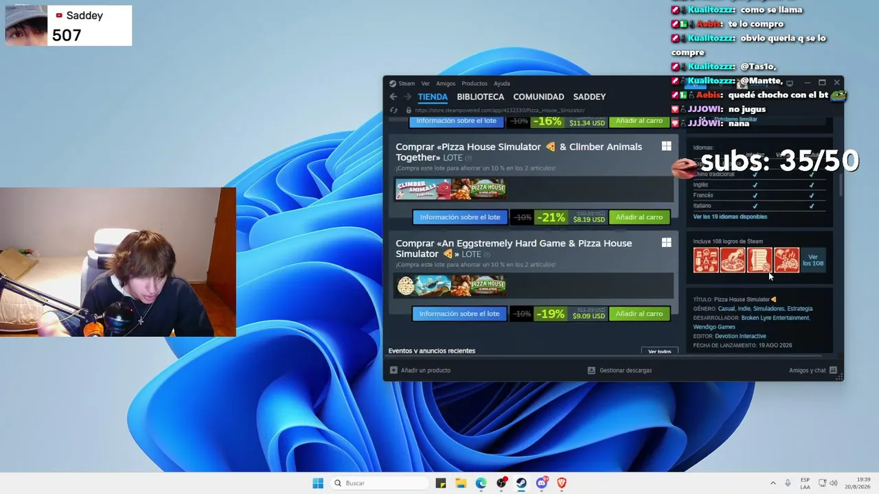Switch to the BIBLIOTECA tab
879x494 pixels.
(x=481, y=97)
